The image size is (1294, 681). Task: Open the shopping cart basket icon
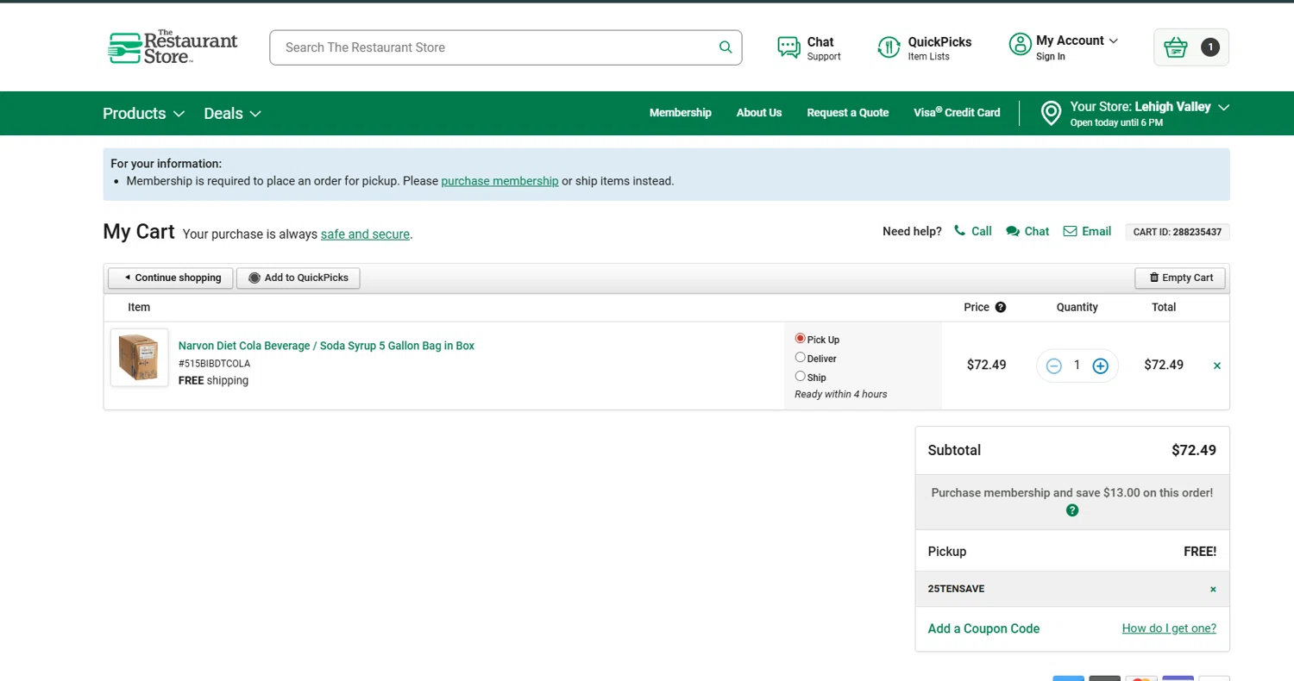click(1190, 47)
